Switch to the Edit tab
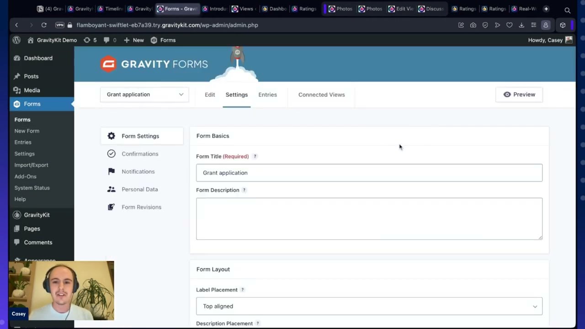The height and width of the screenshot is (329, 585). (x=210, y=95)
